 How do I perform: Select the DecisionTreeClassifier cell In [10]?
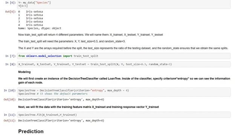click(x=124, y=92)
